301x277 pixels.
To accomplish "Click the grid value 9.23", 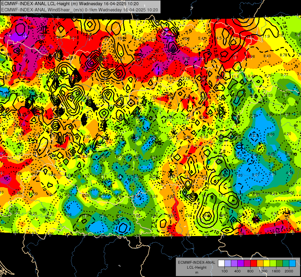I will click(x=238, y=155).
